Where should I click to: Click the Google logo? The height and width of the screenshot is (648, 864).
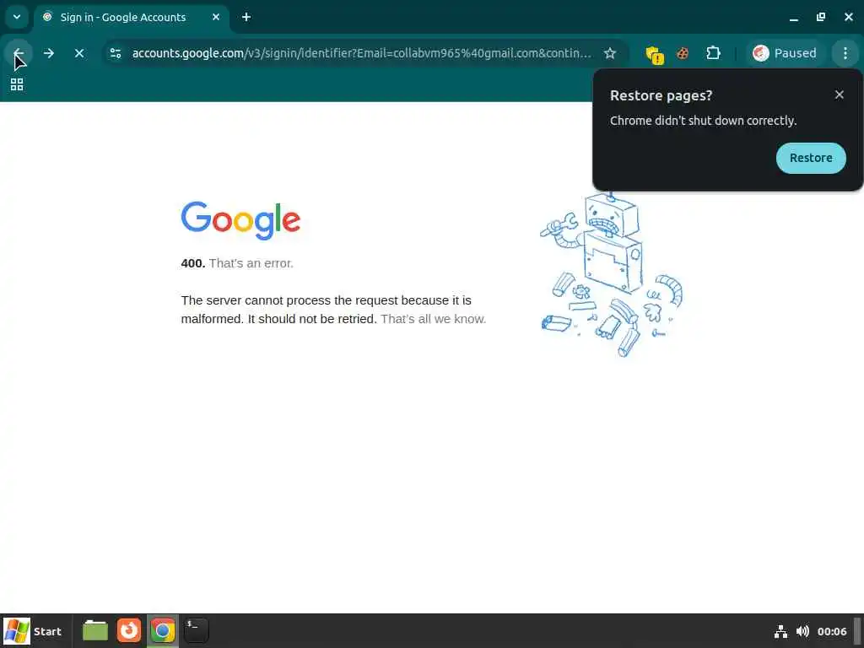(x=240, y=220)
